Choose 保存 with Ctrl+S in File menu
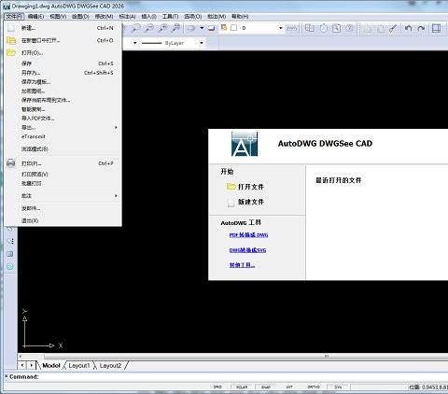 click(63, 63)
